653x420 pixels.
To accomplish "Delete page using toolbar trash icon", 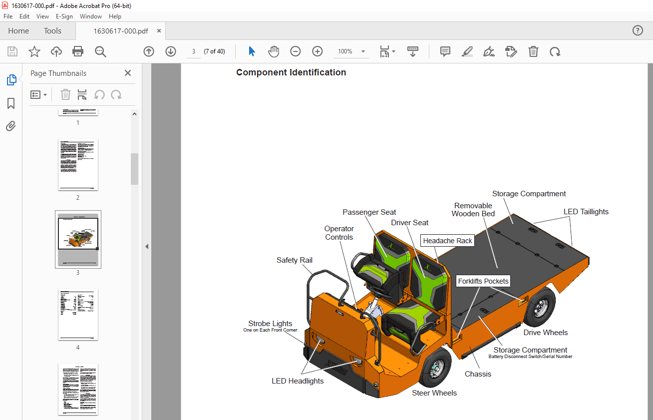I will coord(533,51).
